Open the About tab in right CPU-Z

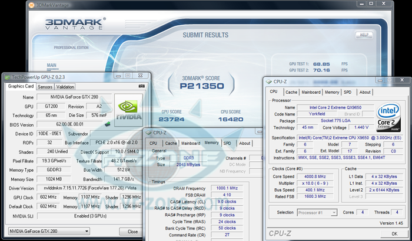click(x=365, y=92)
